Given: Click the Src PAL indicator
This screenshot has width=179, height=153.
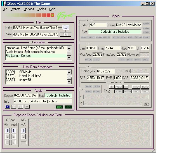Looking at the screenshot, I should click(x=88, y=91).
